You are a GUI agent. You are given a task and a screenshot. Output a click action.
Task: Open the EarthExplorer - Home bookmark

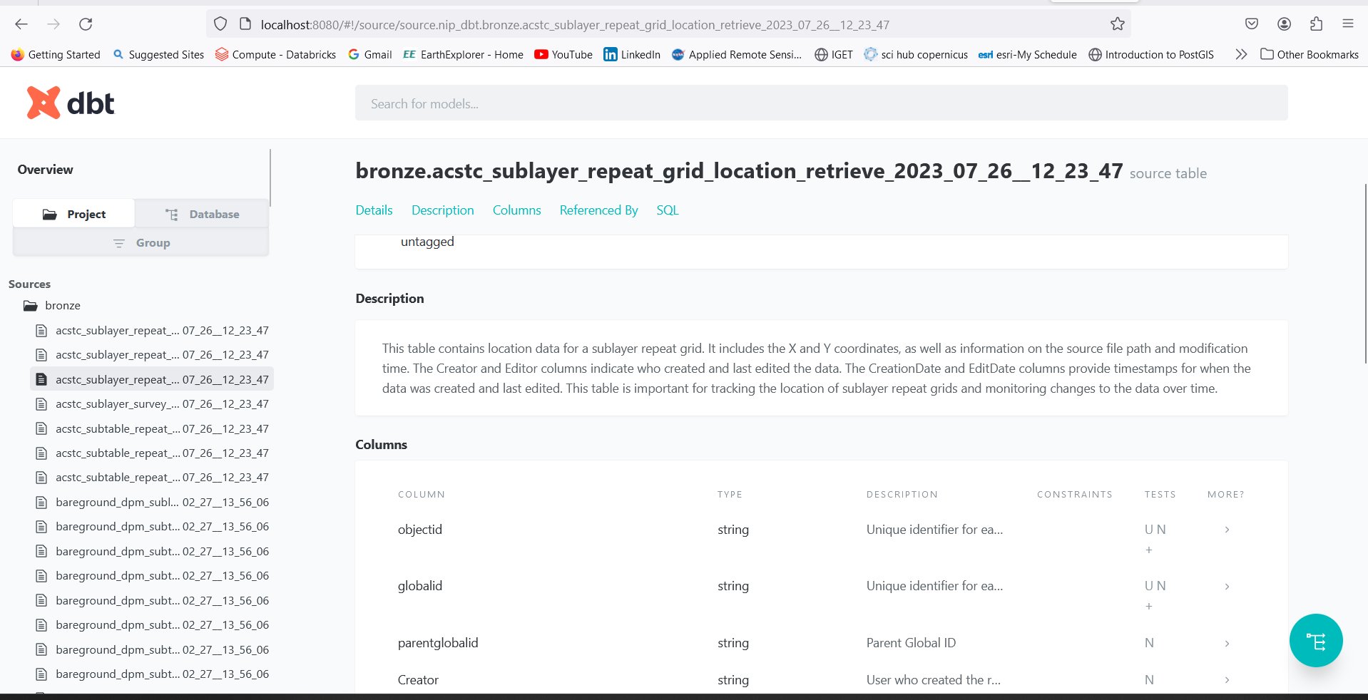pyautogui.click(x=463, y=54)
